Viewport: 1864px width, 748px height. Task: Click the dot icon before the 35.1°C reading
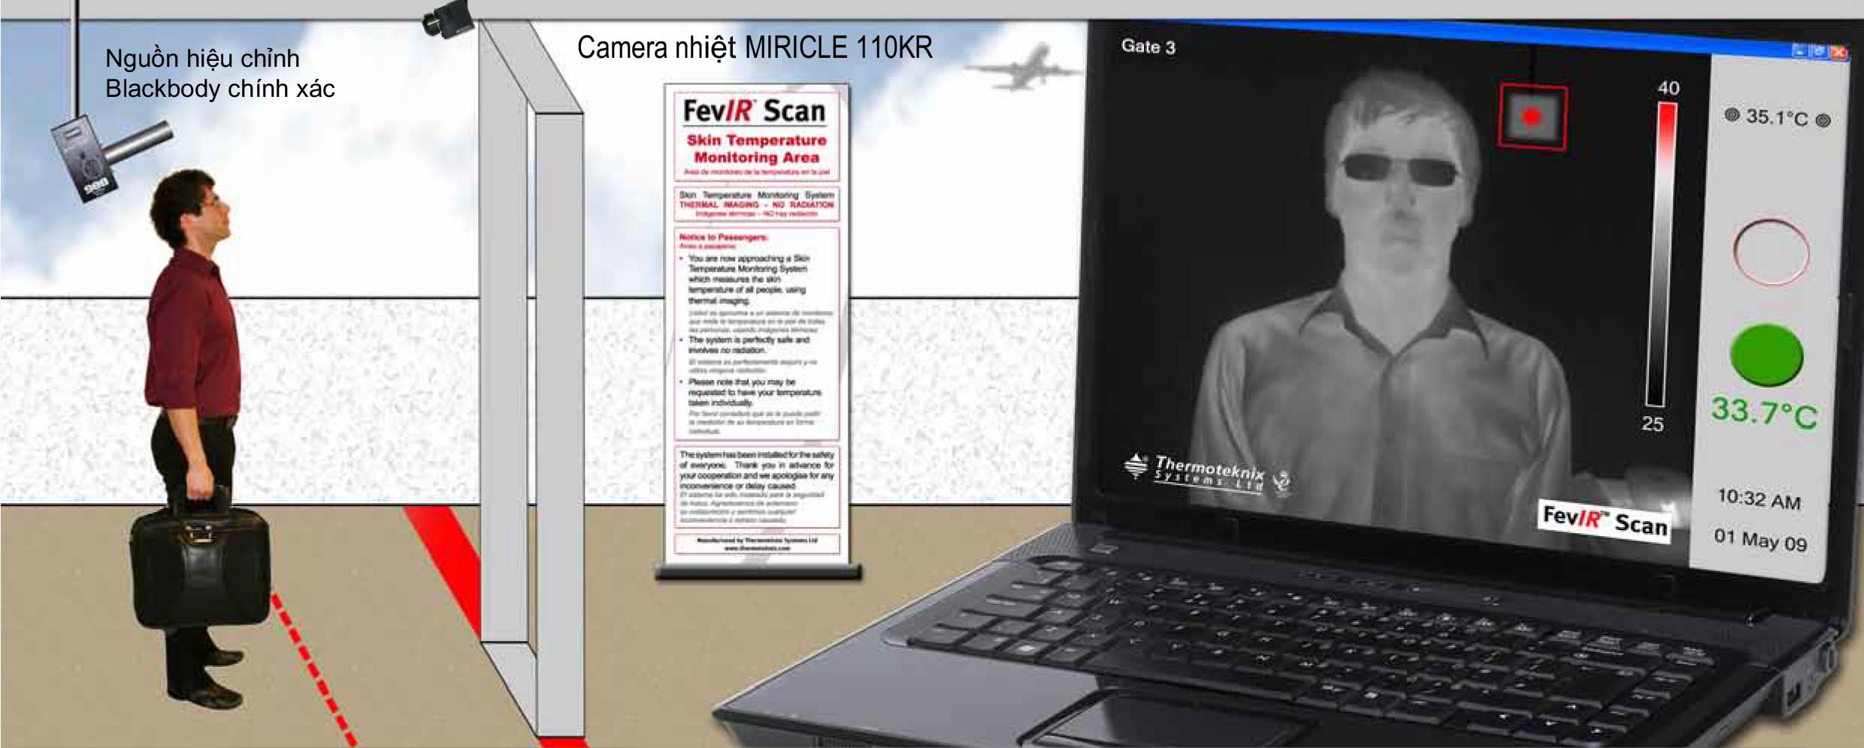point(1732,114)
